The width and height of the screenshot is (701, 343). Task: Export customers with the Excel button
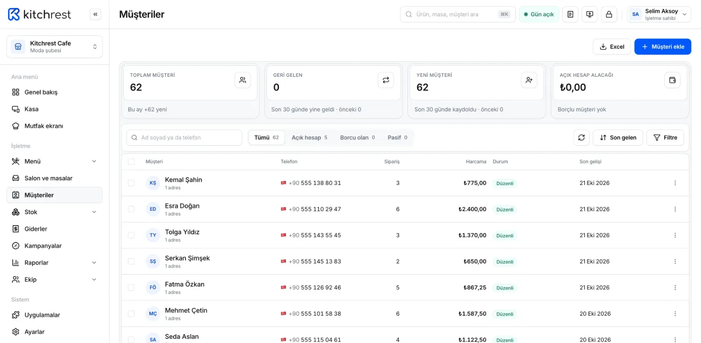pyautogui.click(x=612, y=46)
